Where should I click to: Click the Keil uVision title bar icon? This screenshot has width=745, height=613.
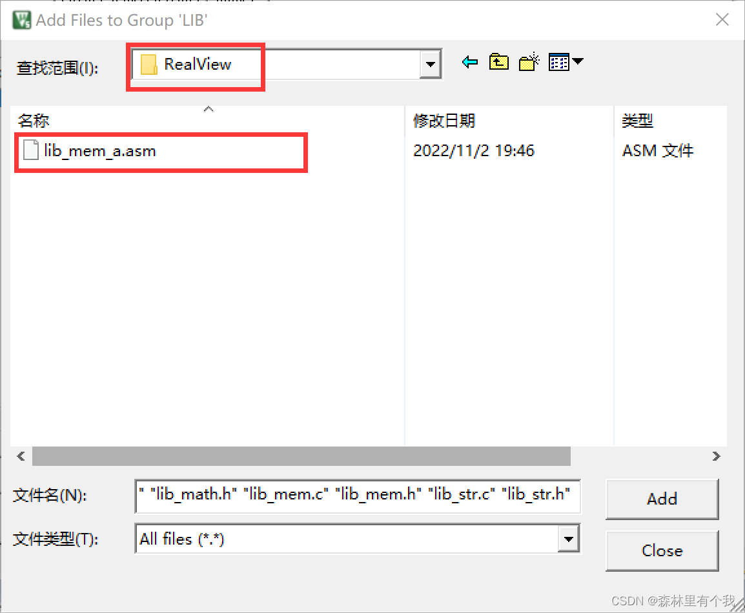21,21
